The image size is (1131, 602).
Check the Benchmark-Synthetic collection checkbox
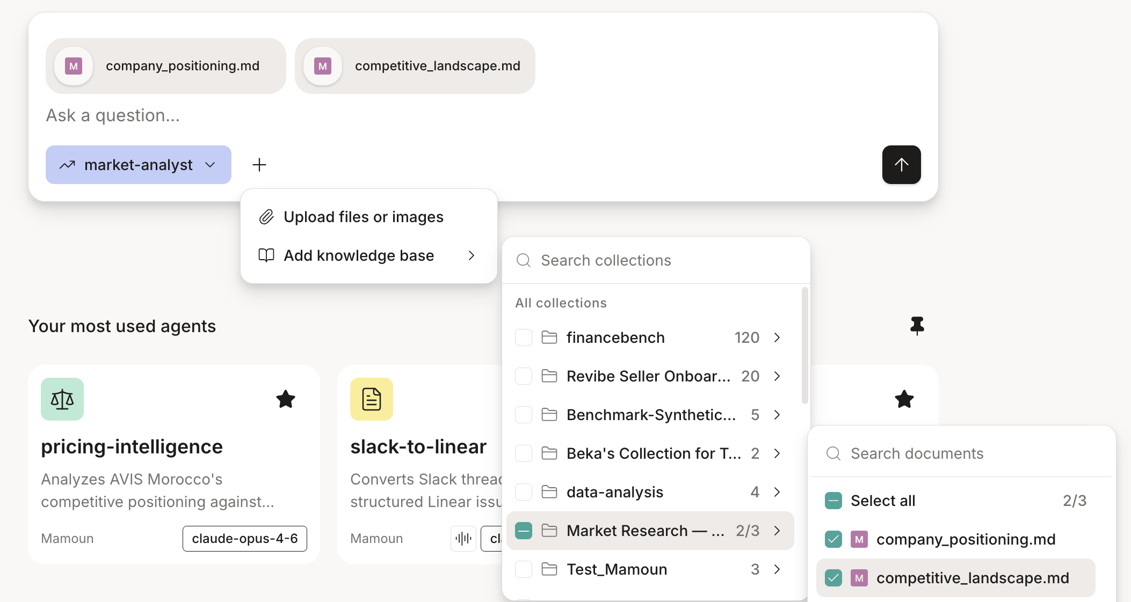click(524, 415)
